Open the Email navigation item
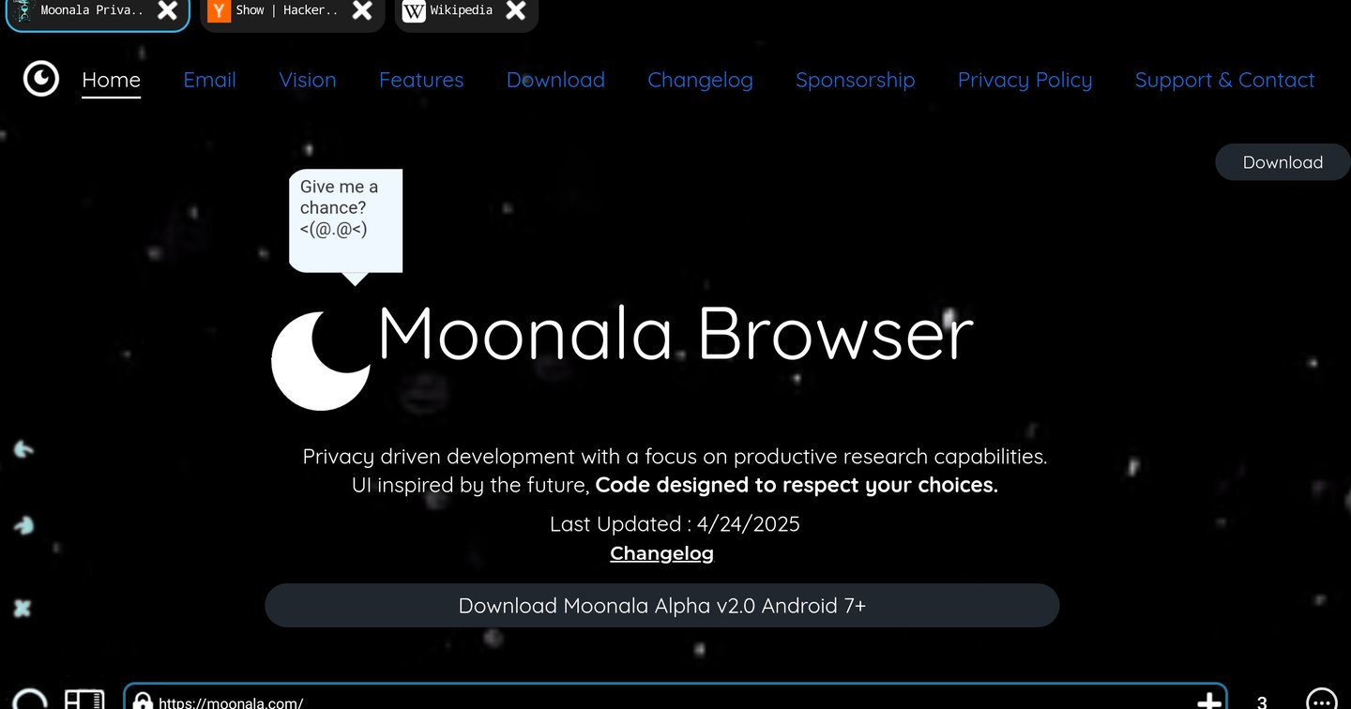The height and width of the screenshot is (709, 1351). click(209, 80)
